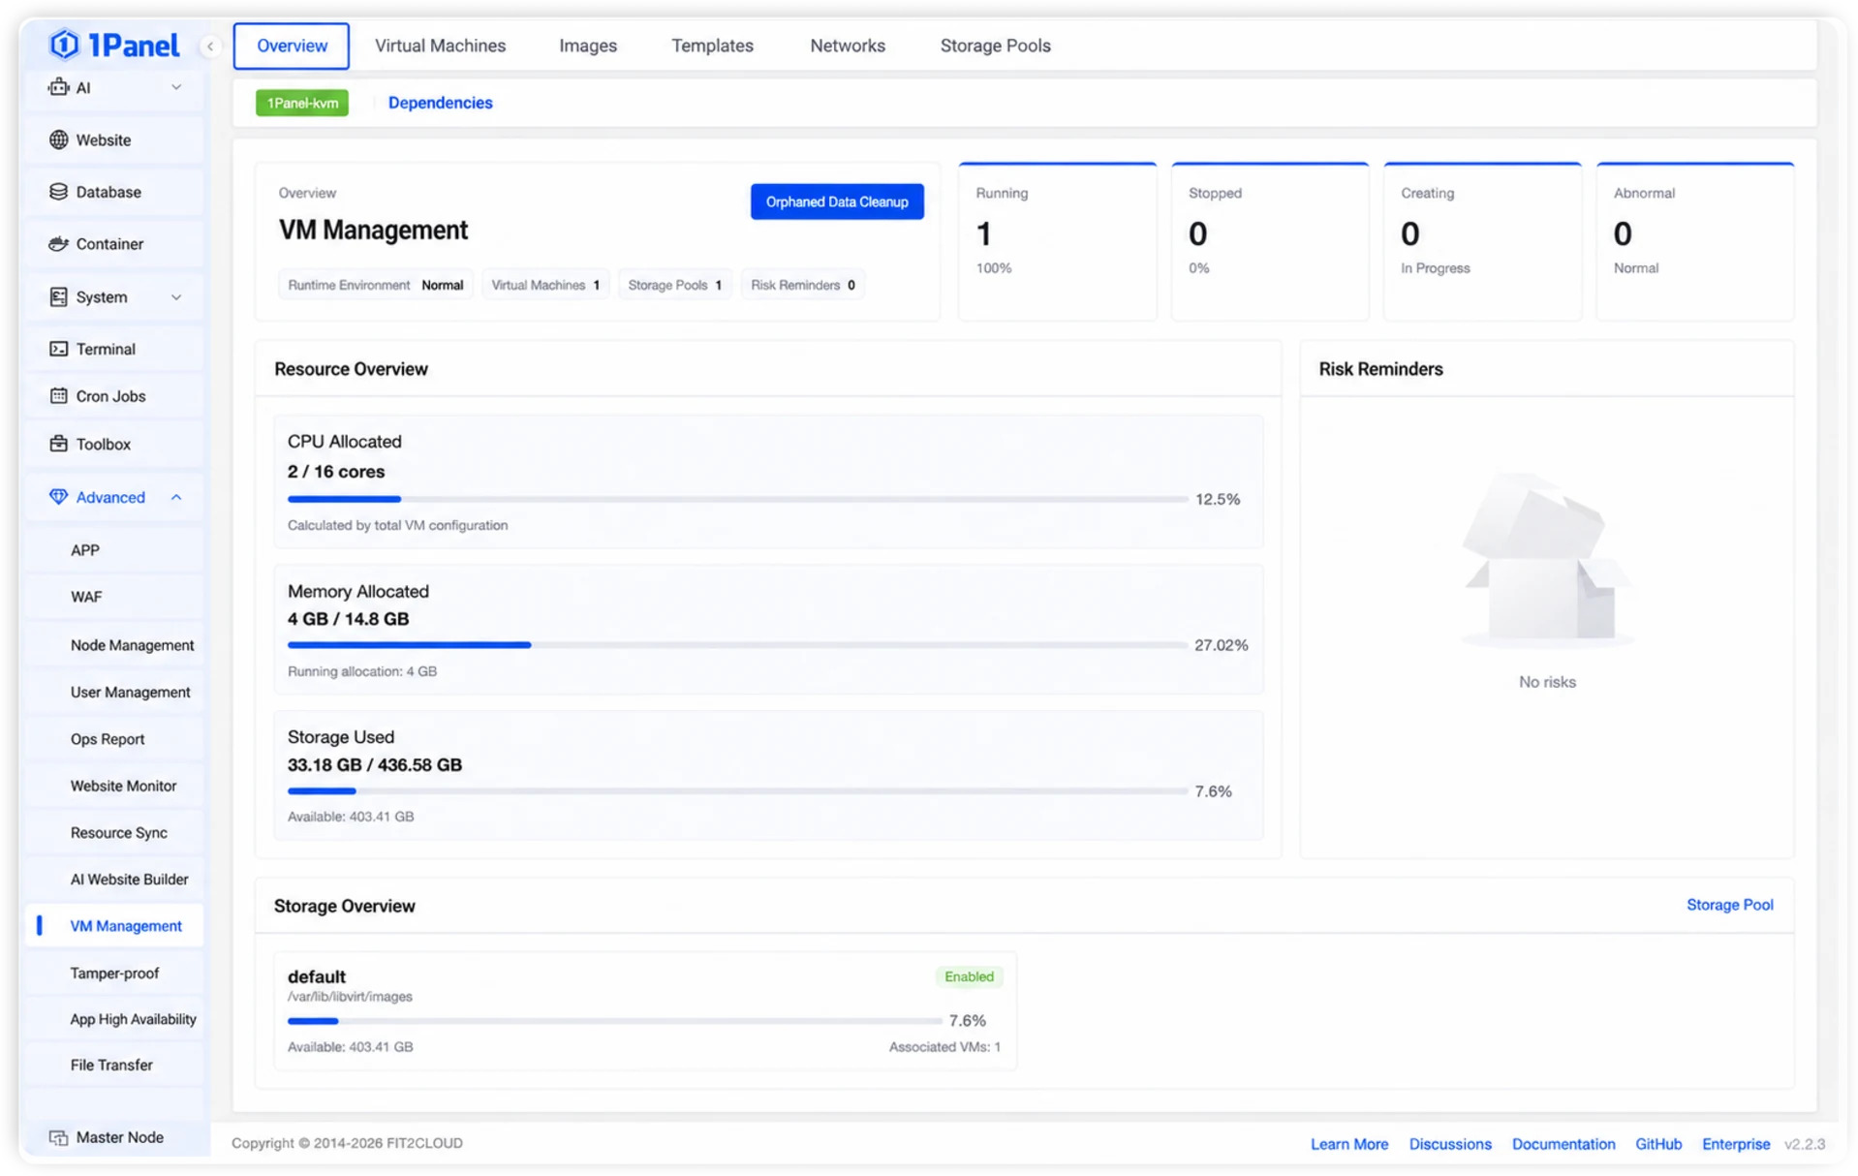
Task: Open Tamper-proof in the sidebar
Action: [x=114, y=973]
